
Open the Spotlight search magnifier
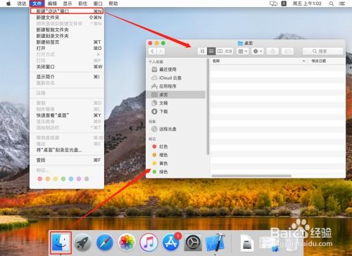click(332, 4)
